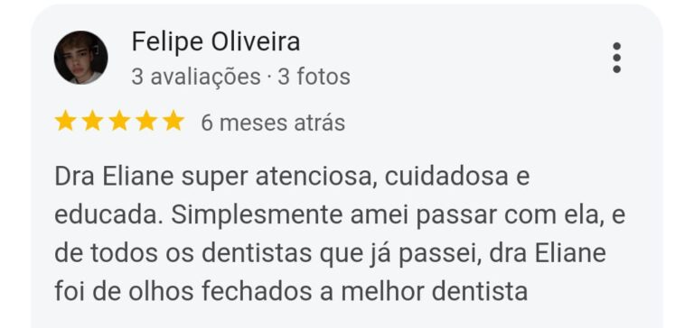Image resolution: width=694 pixels, height=328 pixels.
Task: Click the third yellow rating star
Action: [x=119, y=122]
